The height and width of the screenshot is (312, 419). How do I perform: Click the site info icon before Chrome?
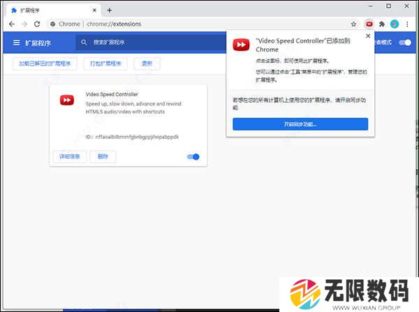[x=52, y=24]
